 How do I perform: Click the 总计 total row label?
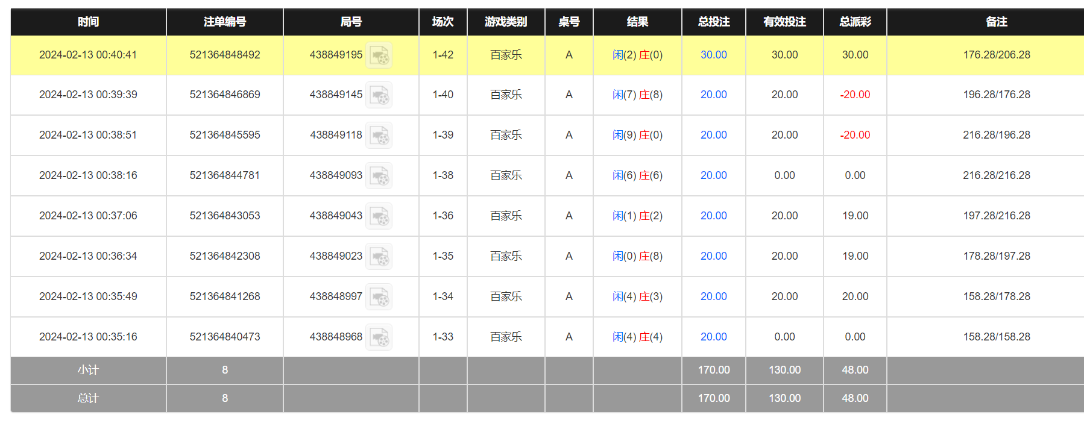[x=88, y=398]
